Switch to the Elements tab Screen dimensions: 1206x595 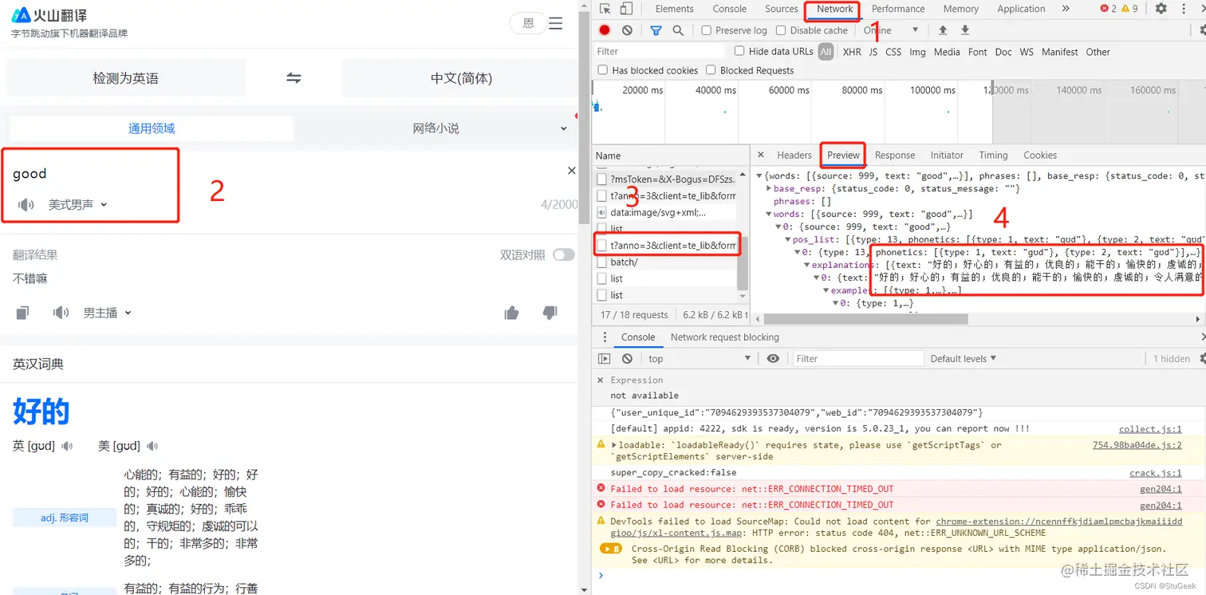coord(675,9)
